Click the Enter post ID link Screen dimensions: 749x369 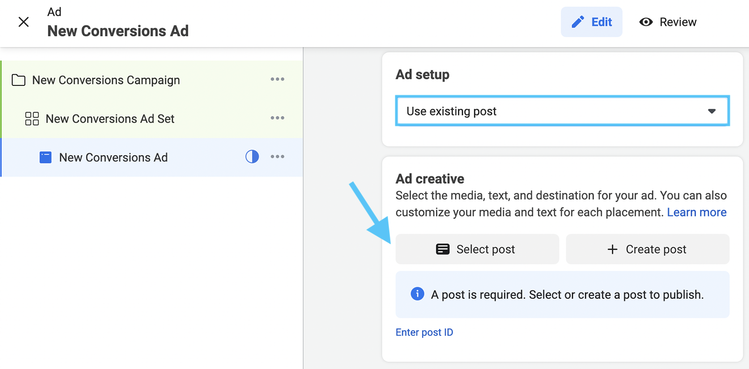click(424, 332)
